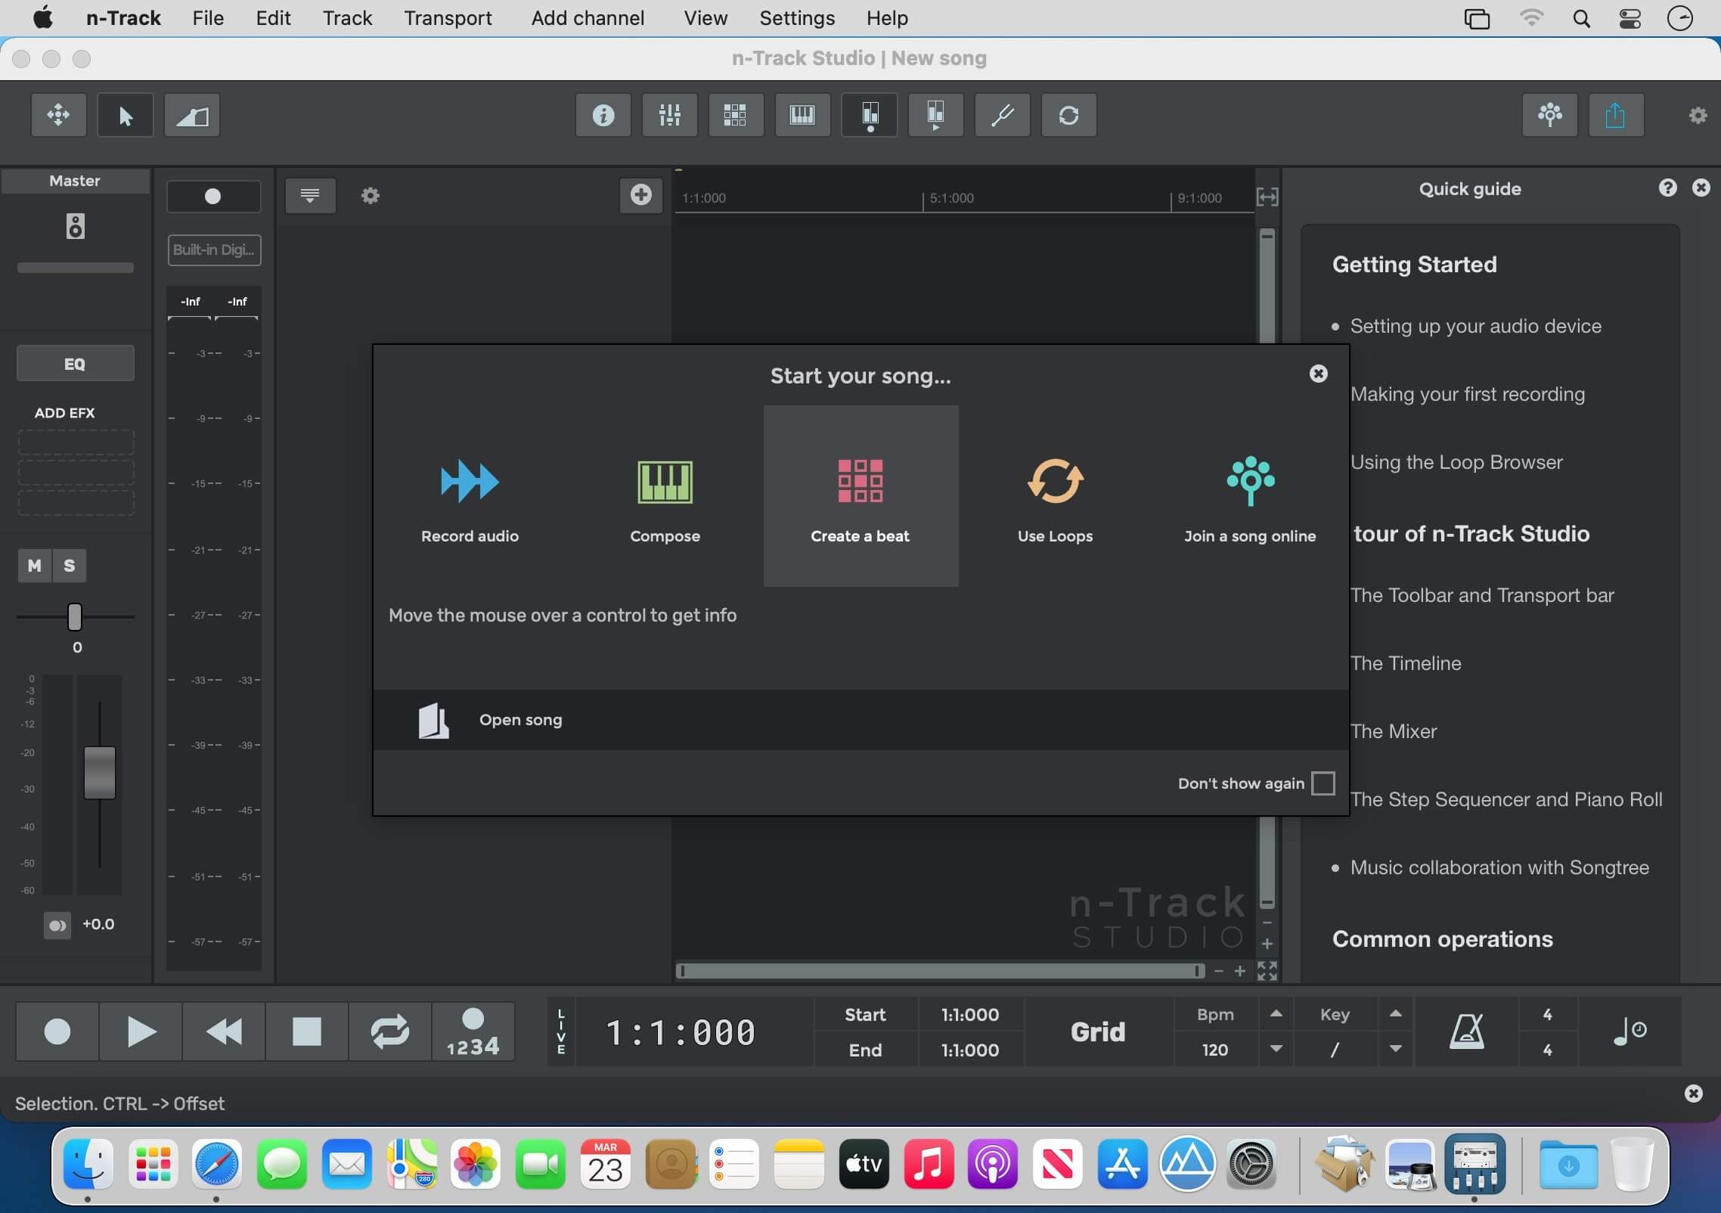Viewport: 1721px width, 1213px height.
Task: Open the Key signature dropdown
Action: pos(1395,1047)
